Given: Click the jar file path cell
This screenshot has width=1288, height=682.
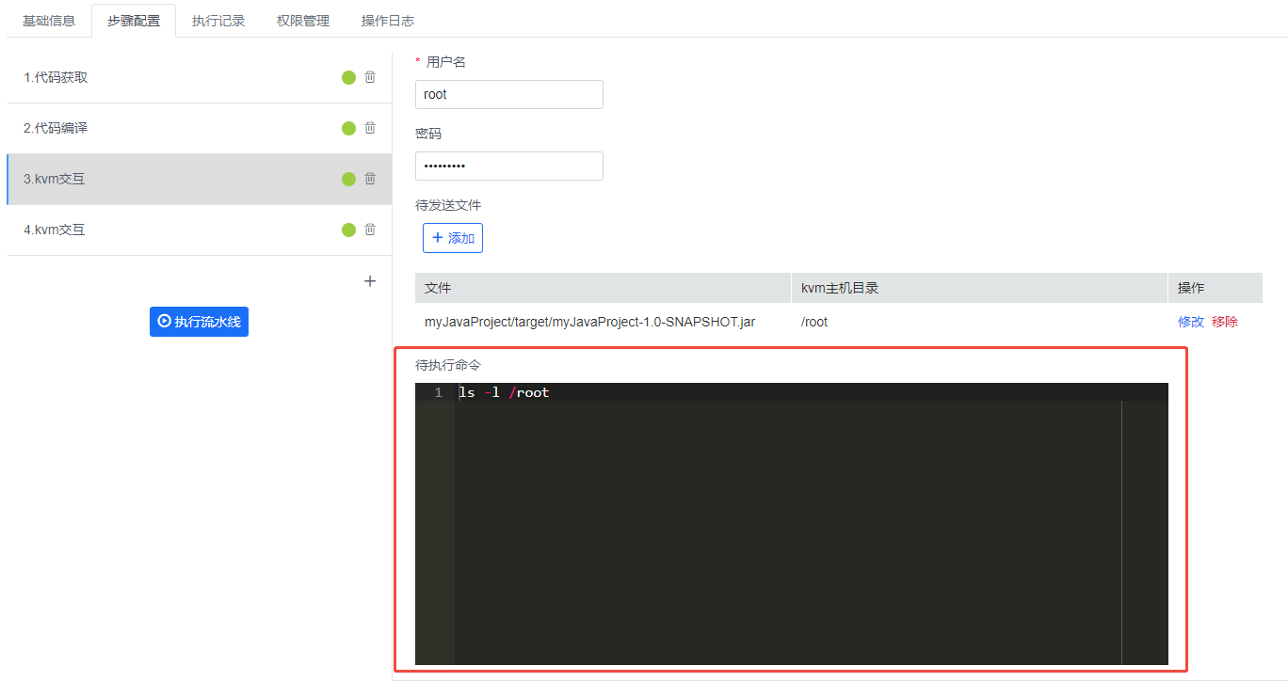Looking at the screenshot, I should 604,322.
